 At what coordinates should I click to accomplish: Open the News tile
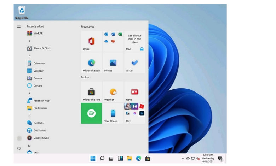coord(134,92)
